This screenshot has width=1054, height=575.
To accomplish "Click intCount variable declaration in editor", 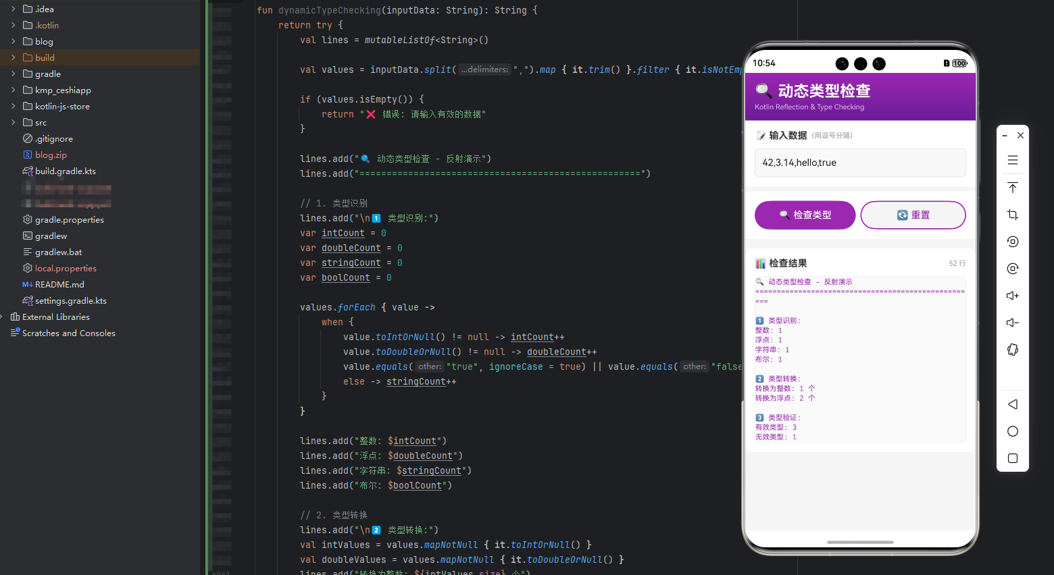I will pos(343,233).
